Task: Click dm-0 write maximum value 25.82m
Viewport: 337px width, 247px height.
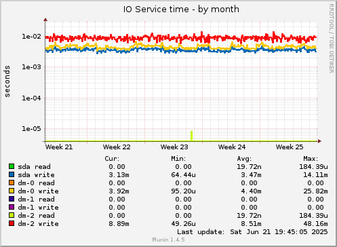Action: click(315, 191)
